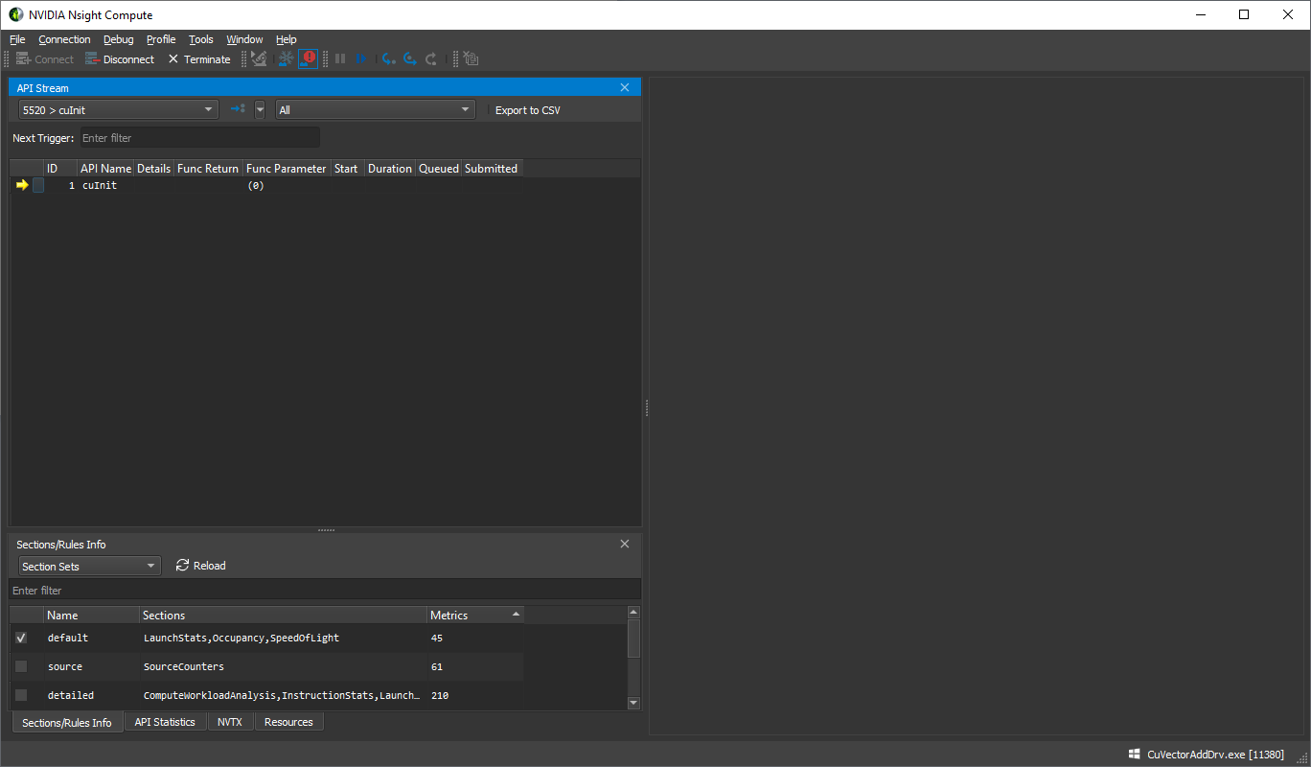Viewport: 1311px width, 767px height.
Task: Switch to the API Statistics tab
Action: click(165, 722)
